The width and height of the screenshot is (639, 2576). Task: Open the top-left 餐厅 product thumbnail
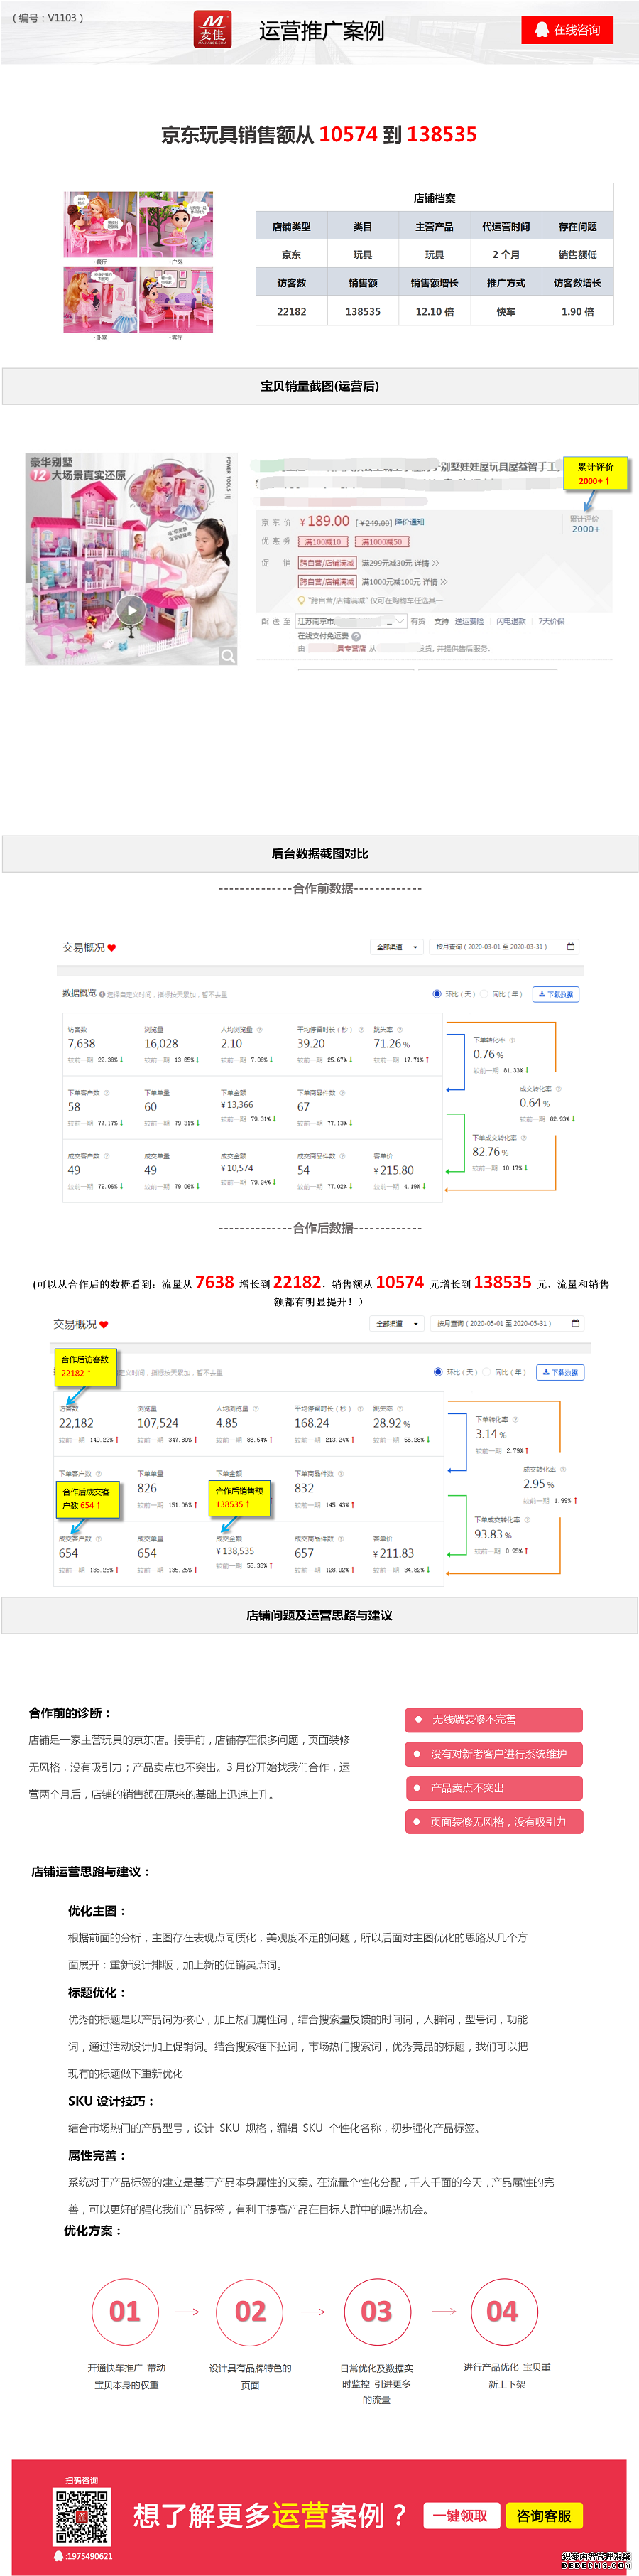[x=101, y=225]
